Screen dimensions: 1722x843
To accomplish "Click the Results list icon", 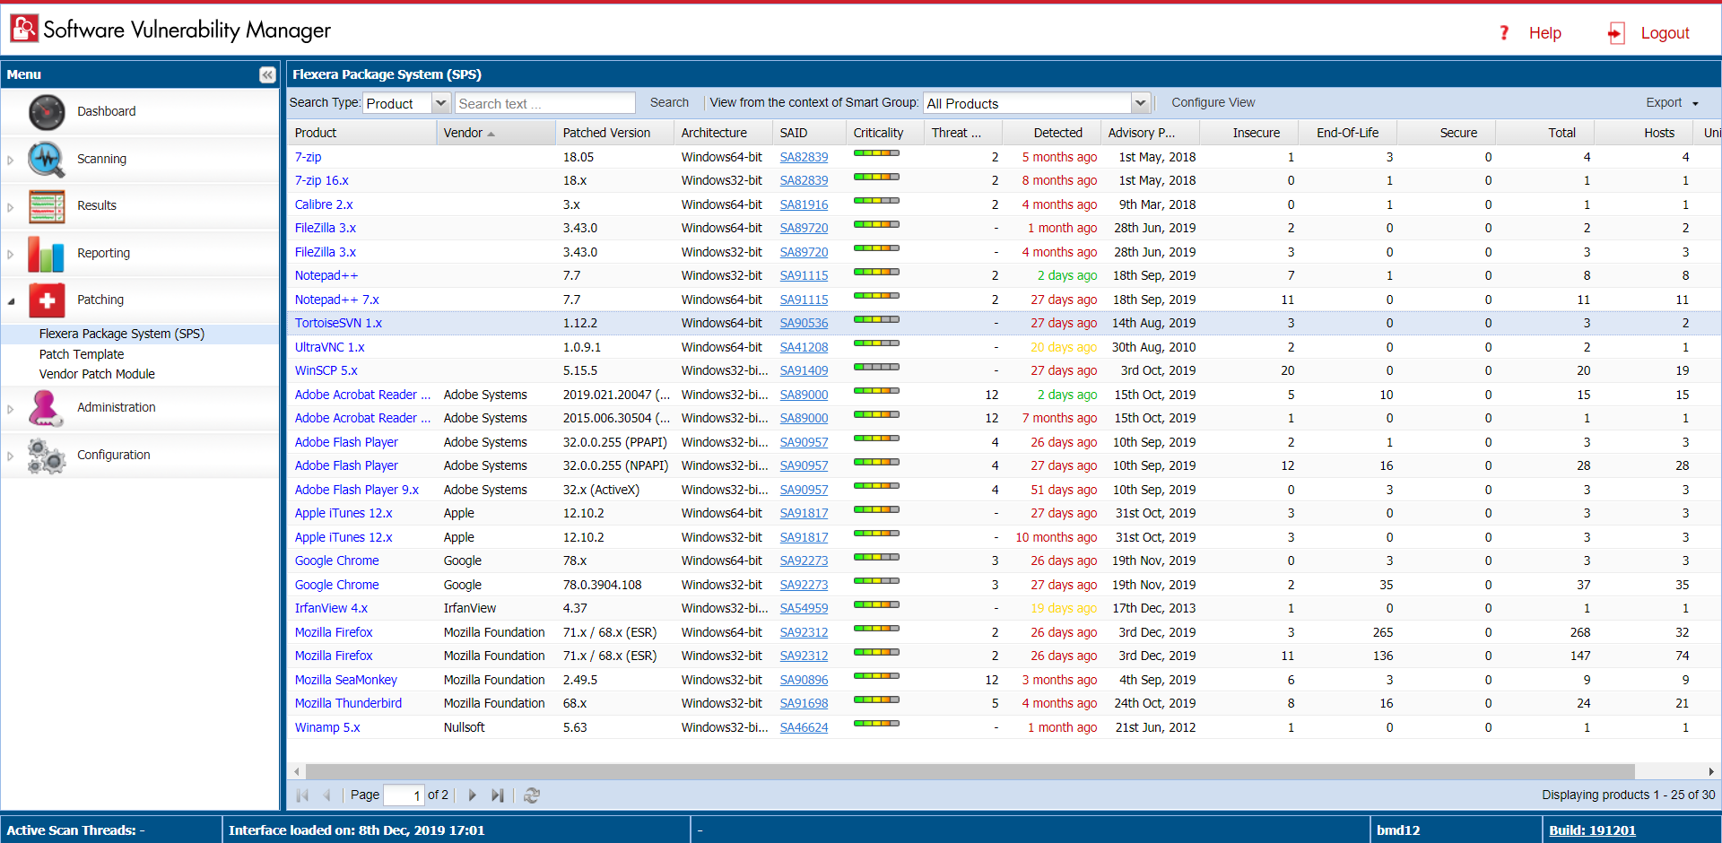I will click(47, 206).
